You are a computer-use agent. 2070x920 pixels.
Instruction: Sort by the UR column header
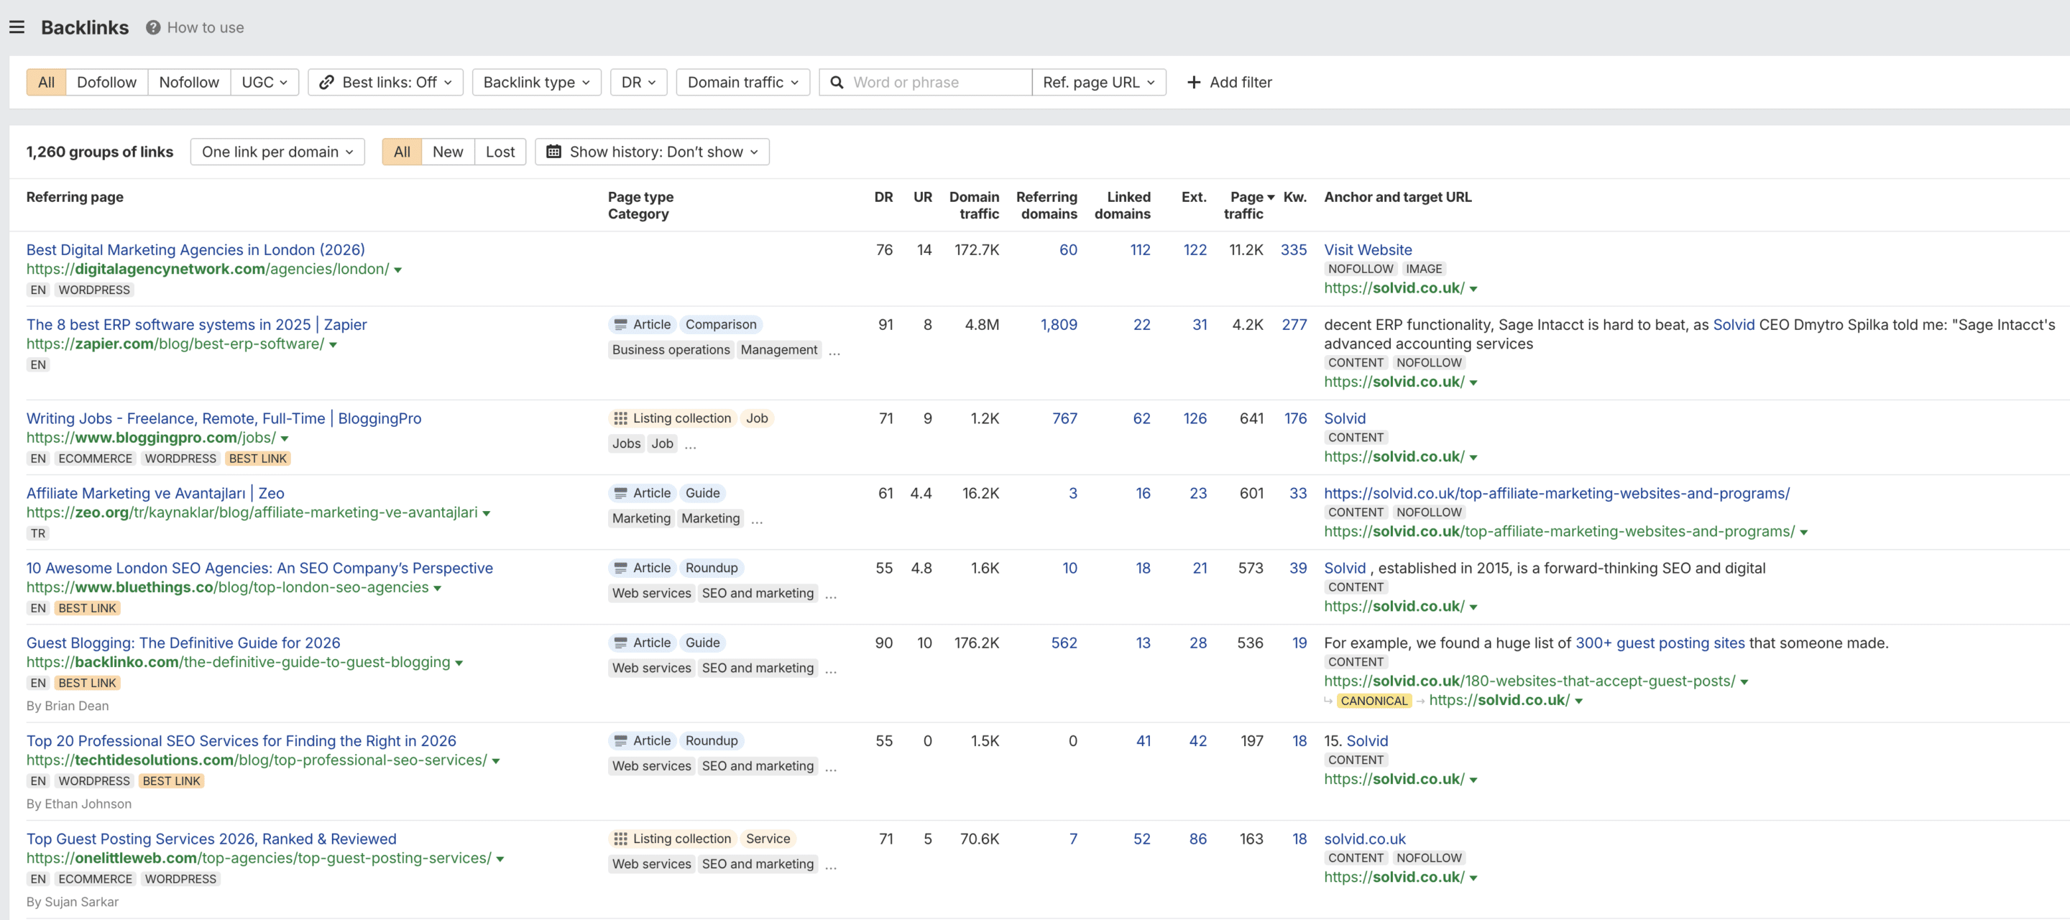tap(922, 197)
